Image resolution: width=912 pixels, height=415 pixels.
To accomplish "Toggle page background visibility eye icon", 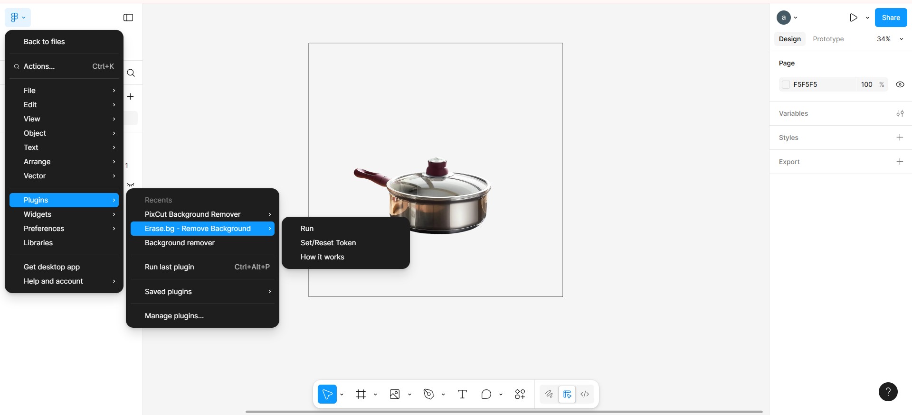I will point(900,84).
